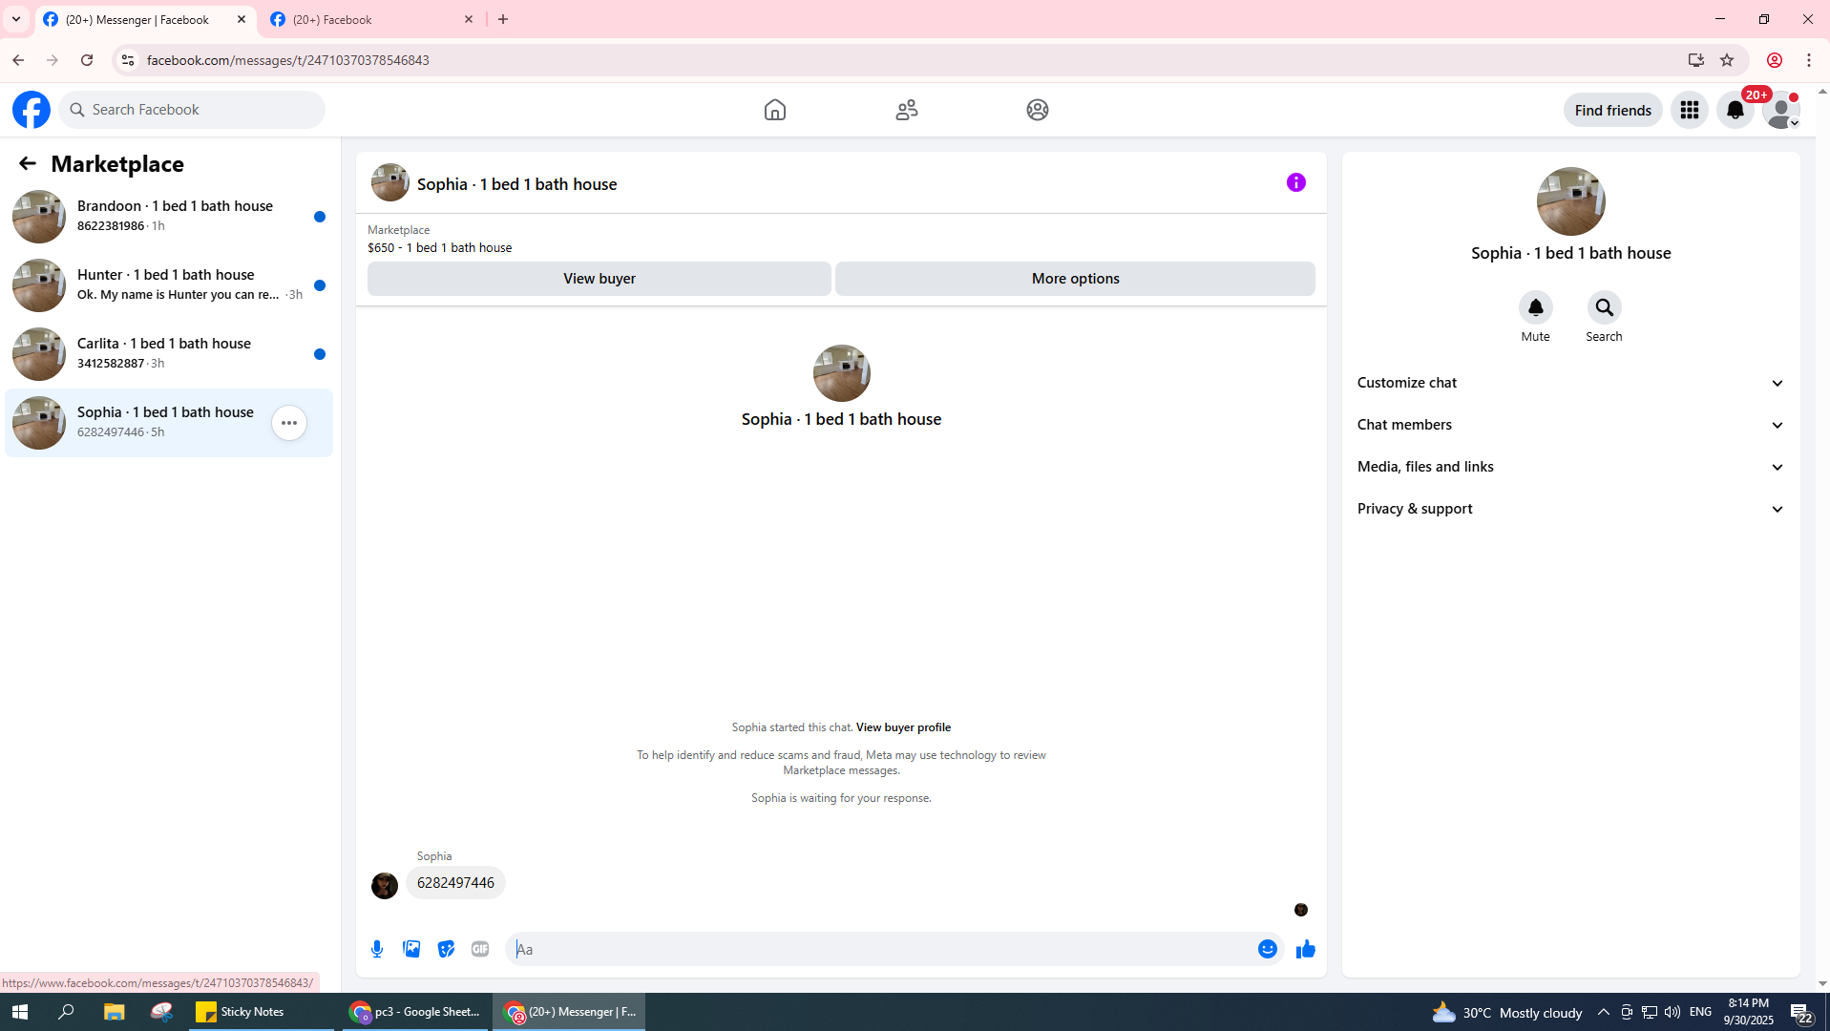Select the Messenger | Facebook browser tab
The image size is (1830, 1031).
pyautogui.click(x=145, y=19)
